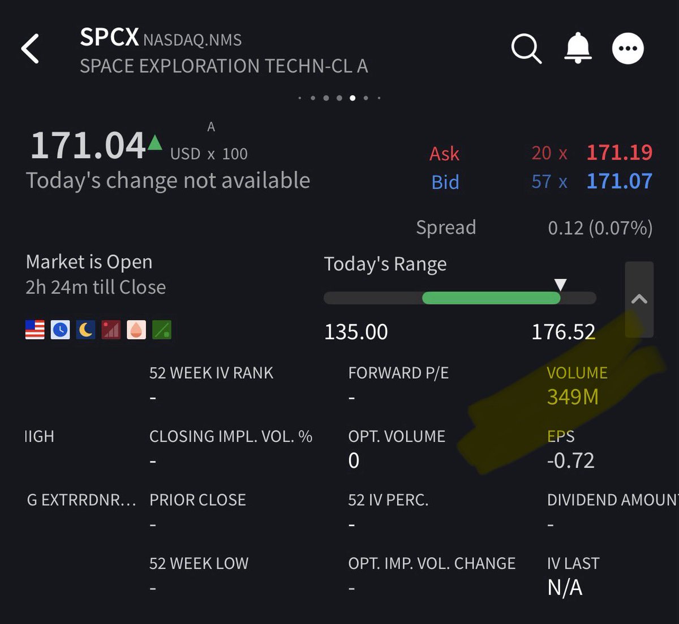Tap the 171.04 last price
The width and height of the screenshot is (679, 624).
(88, 146)
